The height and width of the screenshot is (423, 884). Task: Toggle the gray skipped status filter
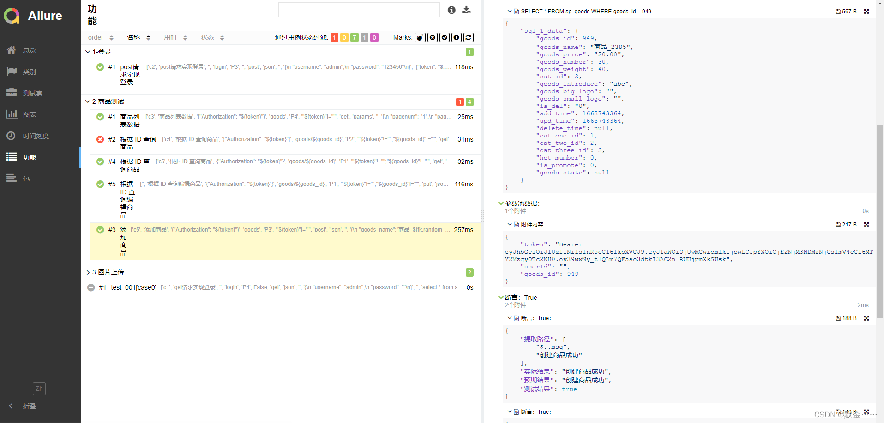pos(364,37)
